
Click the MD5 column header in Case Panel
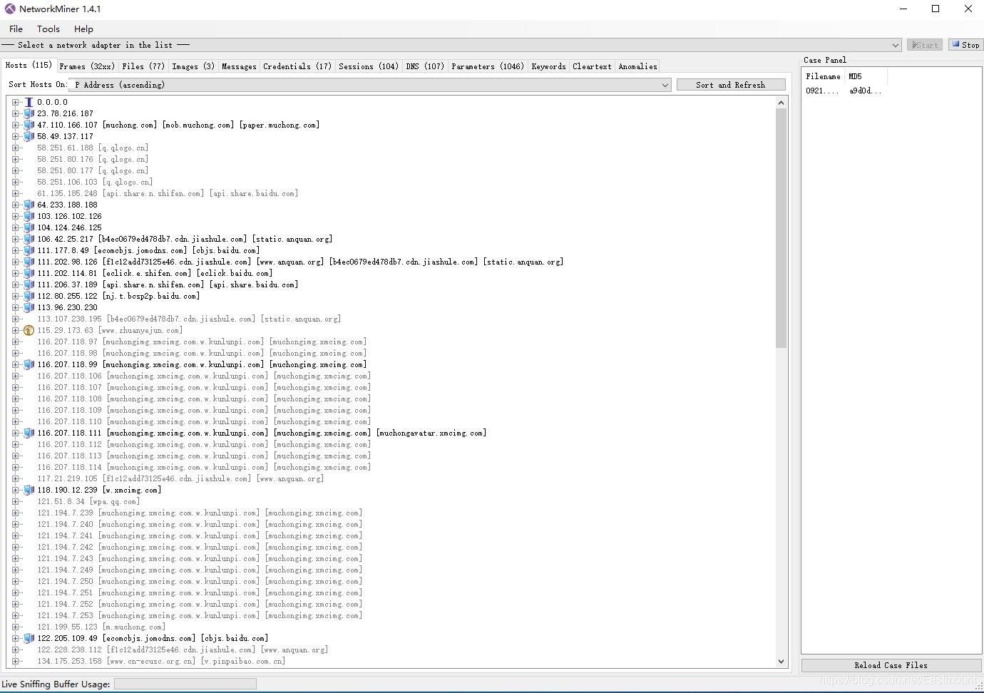(866, 76)
